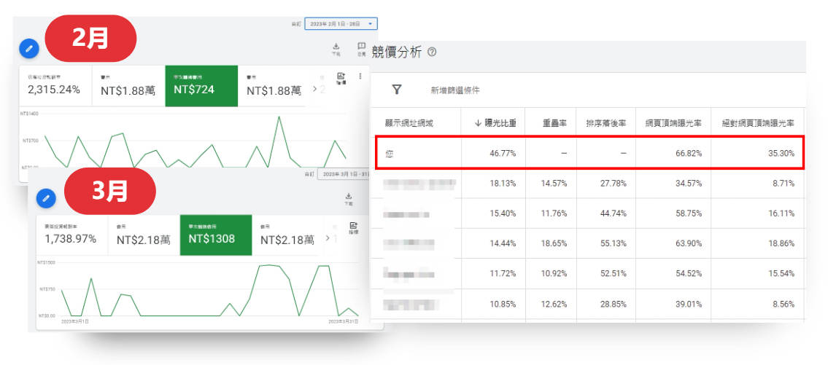Image resolution: width=828 pixels, height=365 pixels.
Task: Open three-dot more menu in February scorecard
Action: [x=360, y=76]
